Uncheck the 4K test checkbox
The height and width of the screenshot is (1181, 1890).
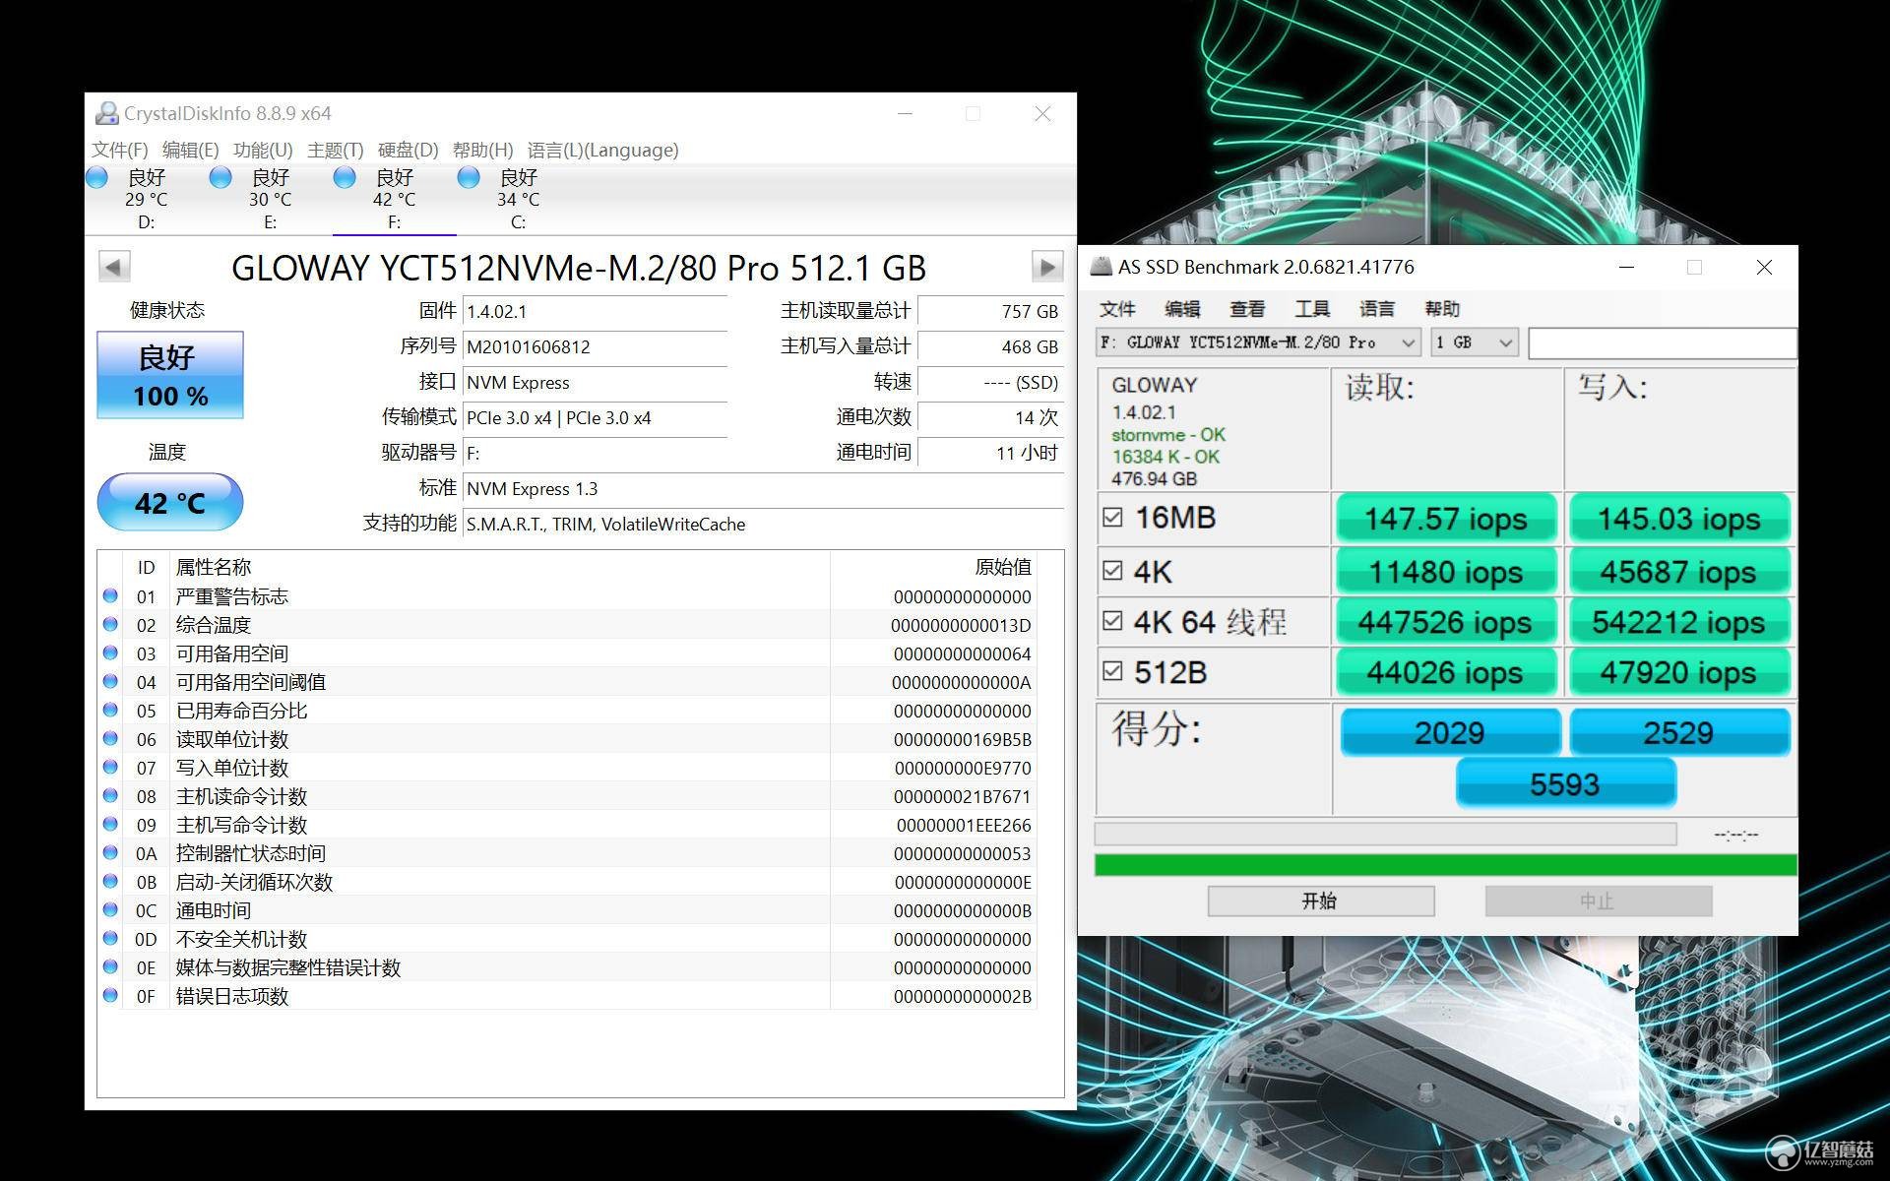(1112, 571)
